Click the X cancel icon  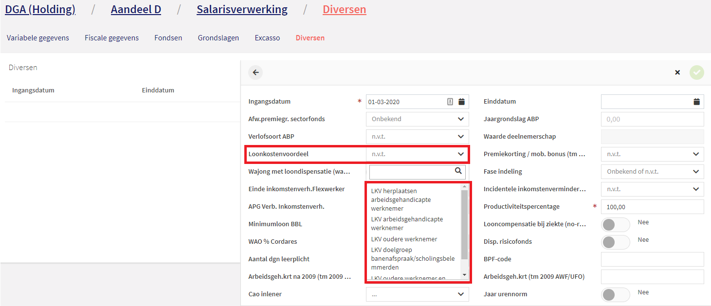pos(677,72)
